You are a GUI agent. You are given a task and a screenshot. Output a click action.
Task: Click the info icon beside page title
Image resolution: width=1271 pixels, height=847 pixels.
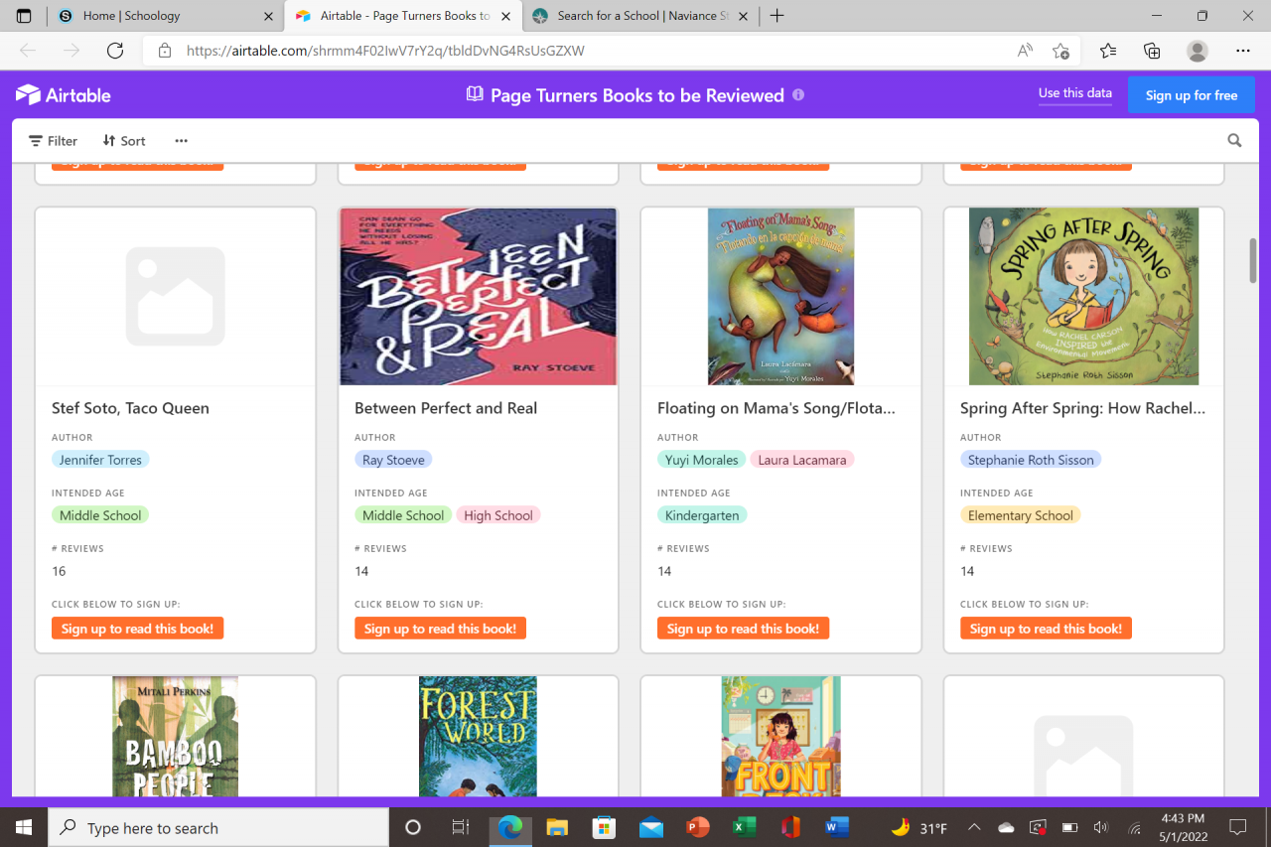coord(798,95)
